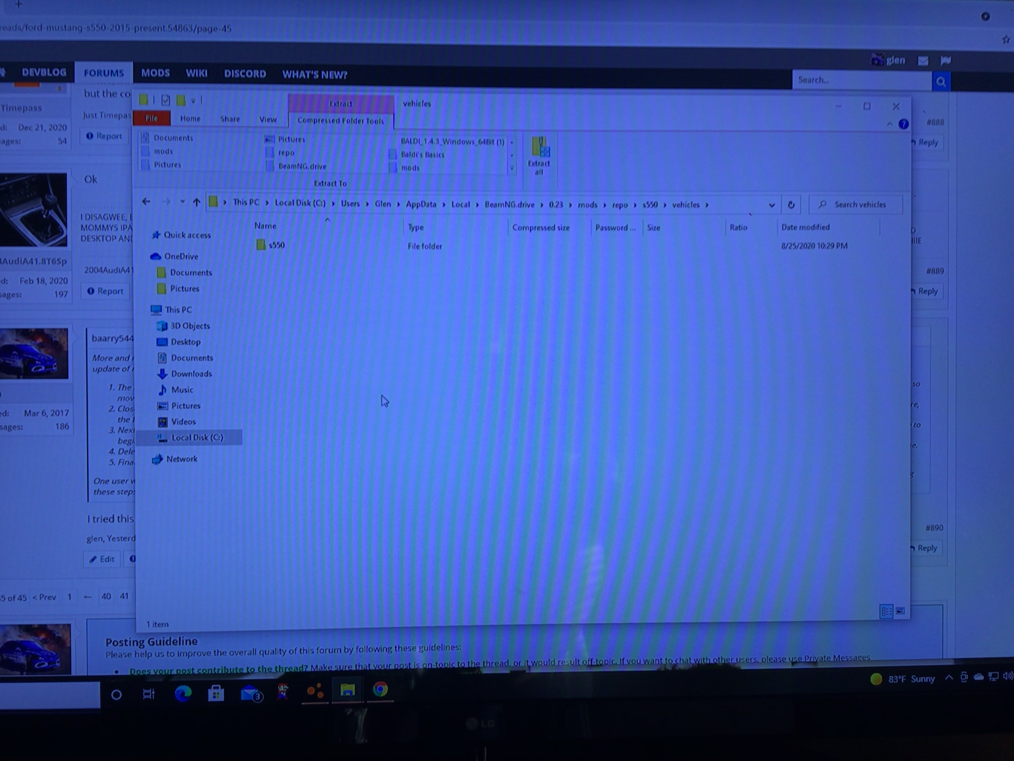Switch to details view layout icon
This screenshot has height=761, width=1014.
click(x=887, y=611)
